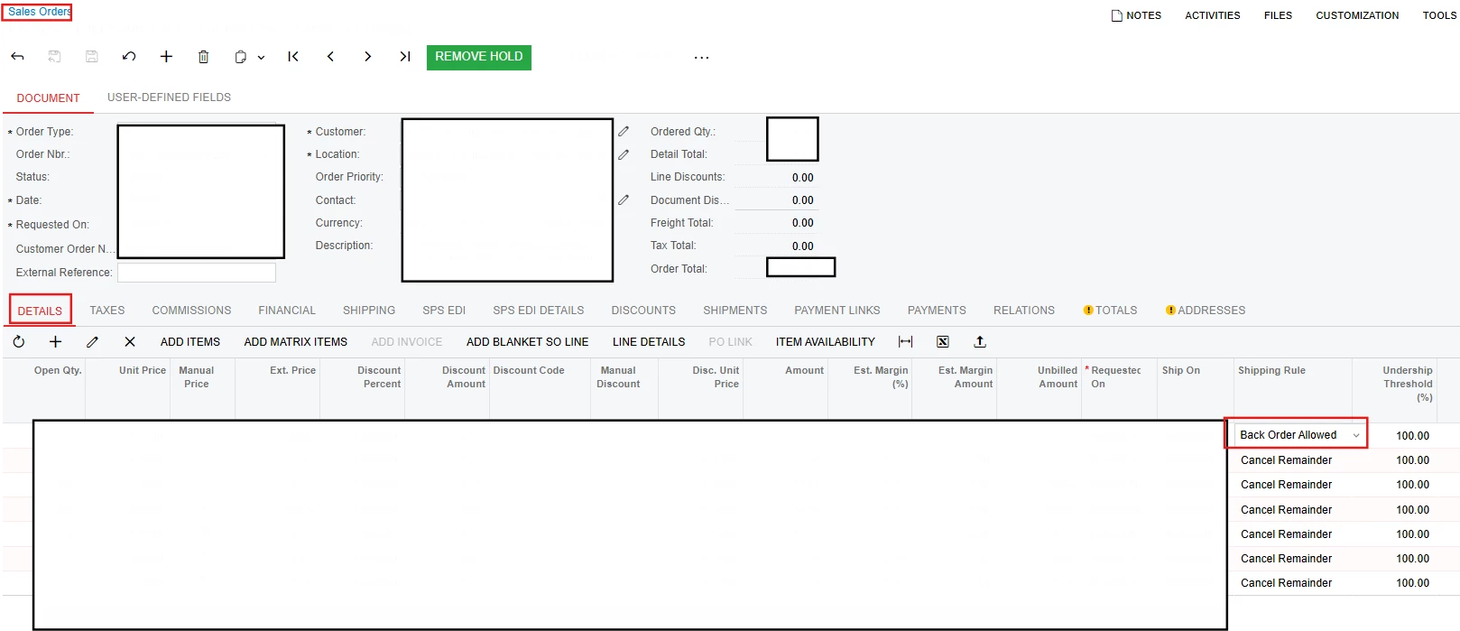Click the Delete trash icon
Screen dimensions: 1460x631
(x=203, y=57)
